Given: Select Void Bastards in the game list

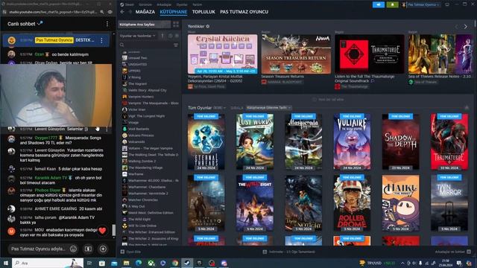Looking at the screenshot, I should pos(149,129).
